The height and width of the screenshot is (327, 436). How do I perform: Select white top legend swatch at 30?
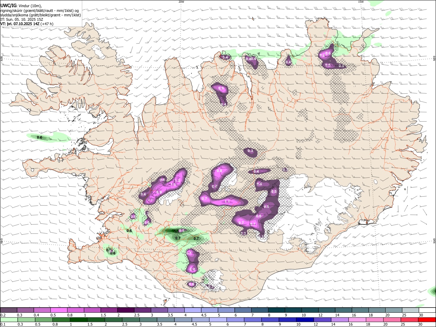[x=427, y=310]
